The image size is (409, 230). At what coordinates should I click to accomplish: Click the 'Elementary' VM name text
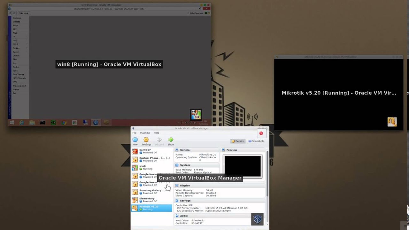click(147, 198)
